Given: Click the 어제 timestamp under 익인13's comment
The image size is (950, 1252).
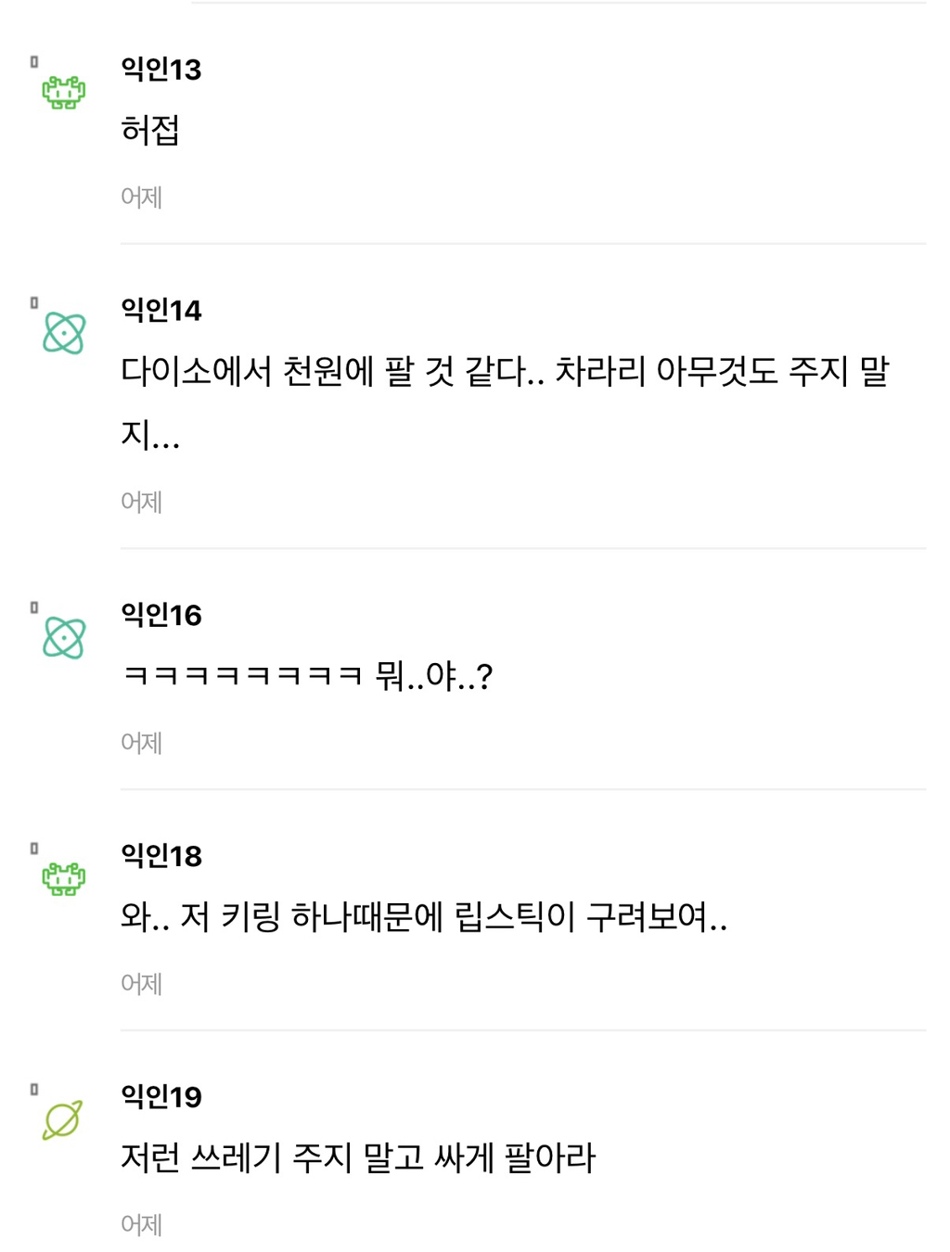Looking at the screenshot, I should tap(141, 198).
